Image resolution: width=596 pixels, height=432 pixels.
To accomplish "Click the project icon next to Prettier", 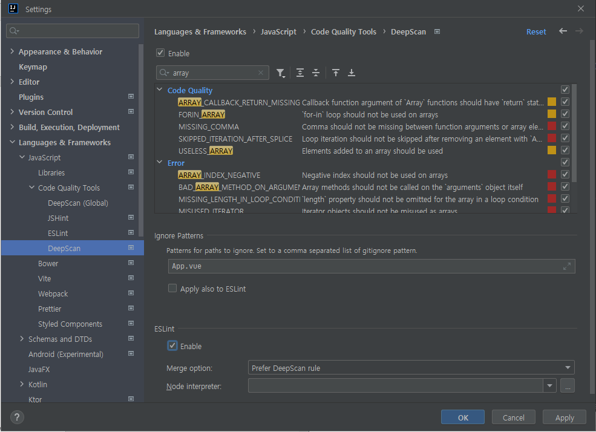I will click(131, 308).
